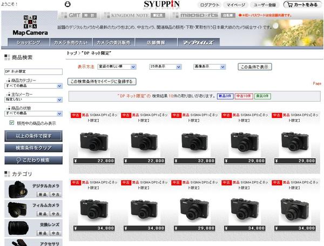
Task: Open the 商品カテゴリー dropdown
Action: pos(33,85)
